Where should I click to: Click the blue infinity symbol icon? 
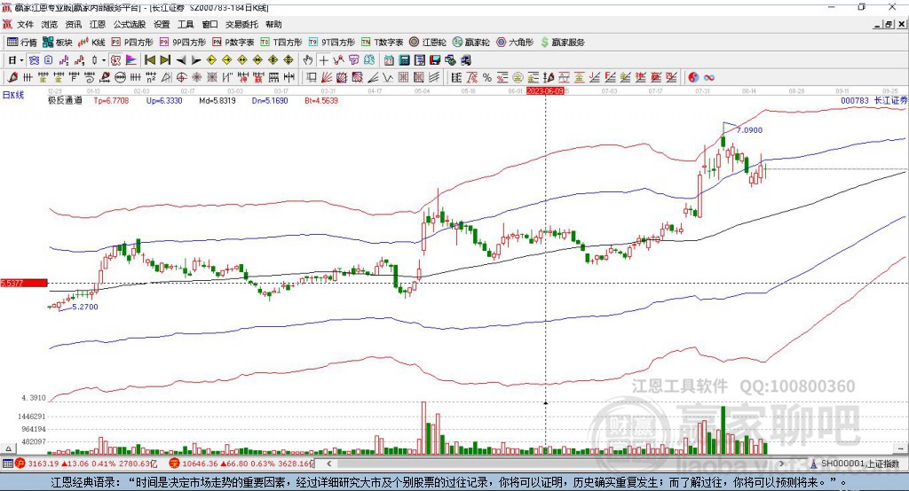(x=709, y=78)
